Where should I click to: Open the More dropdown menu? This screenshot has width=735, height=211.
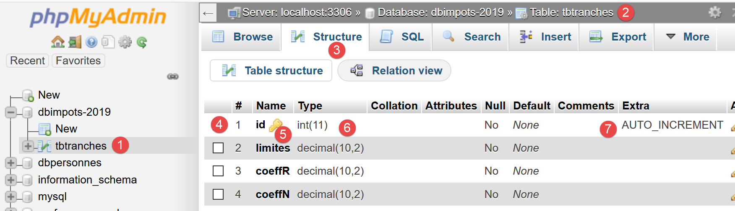[688, 37]
